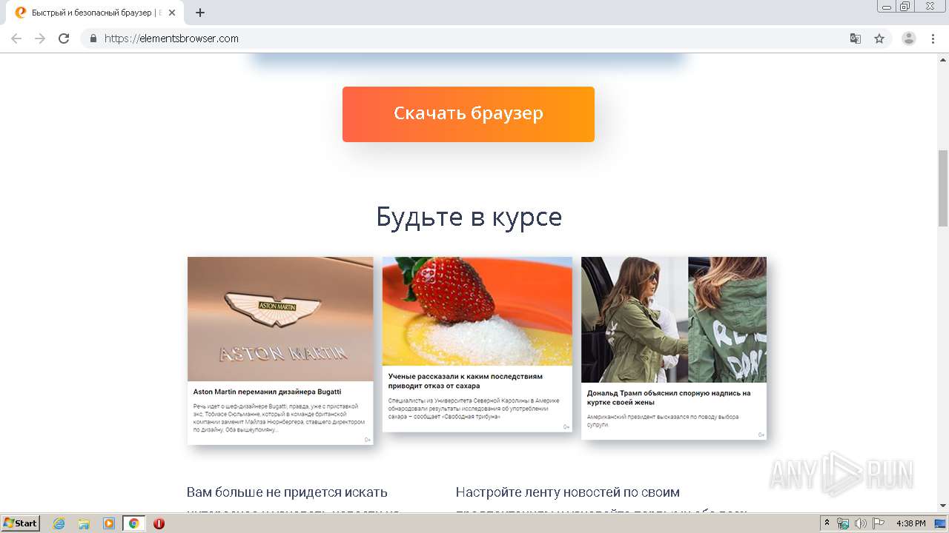This screenshot has width=949, height=533.
Task: Click the scrollbar down arrow
Action: pyautogui.click(x=943, y=506)
